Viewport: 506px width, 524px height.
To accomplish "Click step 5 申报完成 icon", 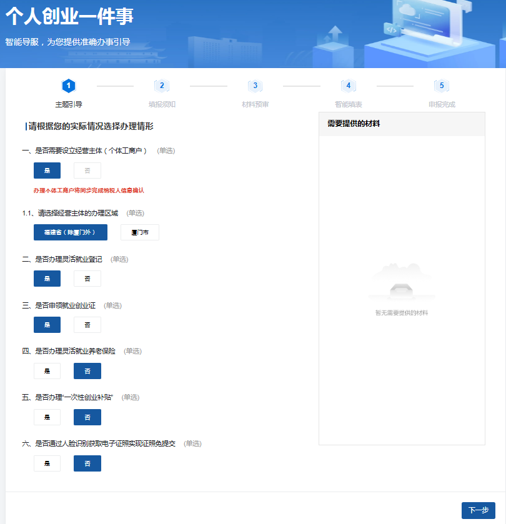I will [x=442, y=86].
